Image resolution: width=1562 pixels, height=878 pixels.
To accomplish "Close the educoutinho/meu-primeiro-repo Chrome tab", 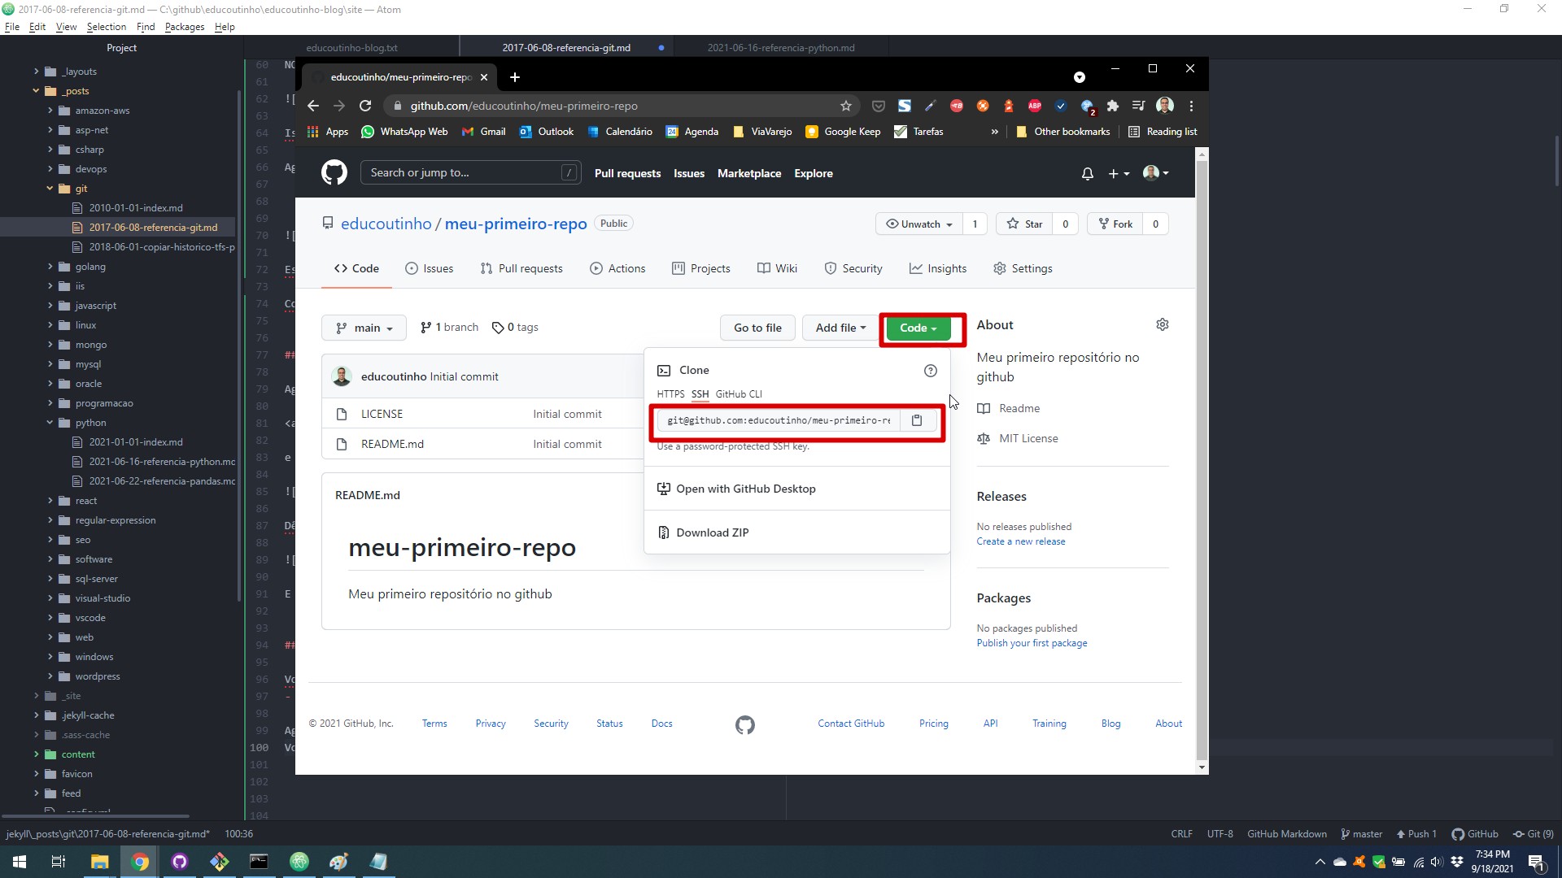I will click(x=484, y=77).
